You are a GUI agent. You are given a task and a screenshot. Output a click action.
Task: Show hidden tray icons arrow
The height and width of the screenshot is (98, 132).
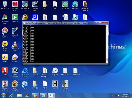click(113, 96)
